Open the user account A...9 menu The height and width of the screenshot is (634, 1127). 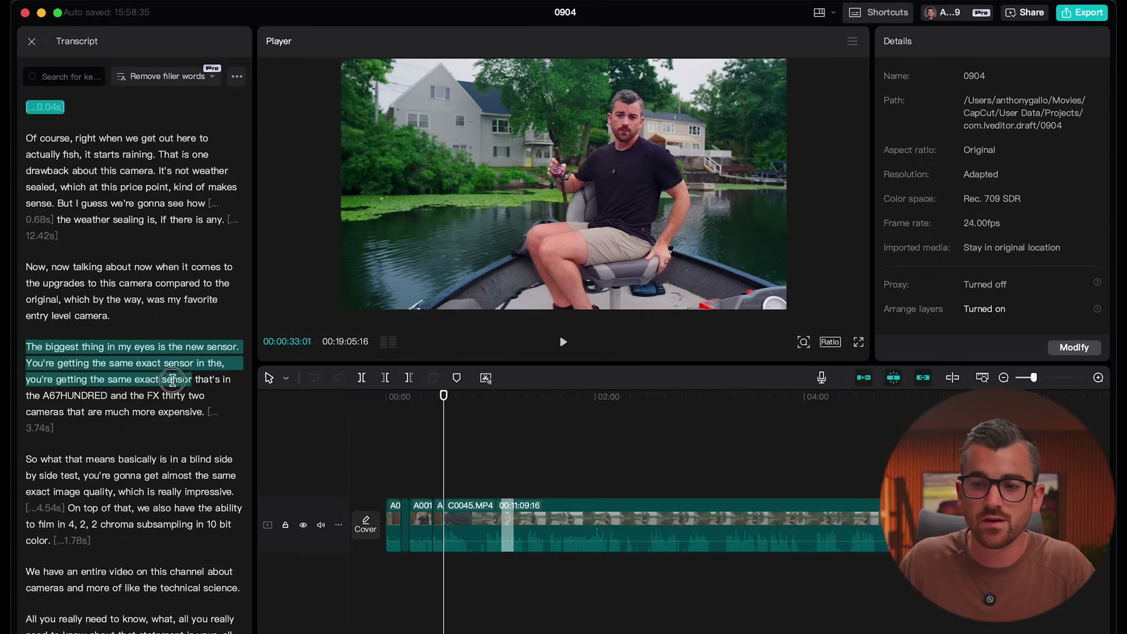(956, 12)
